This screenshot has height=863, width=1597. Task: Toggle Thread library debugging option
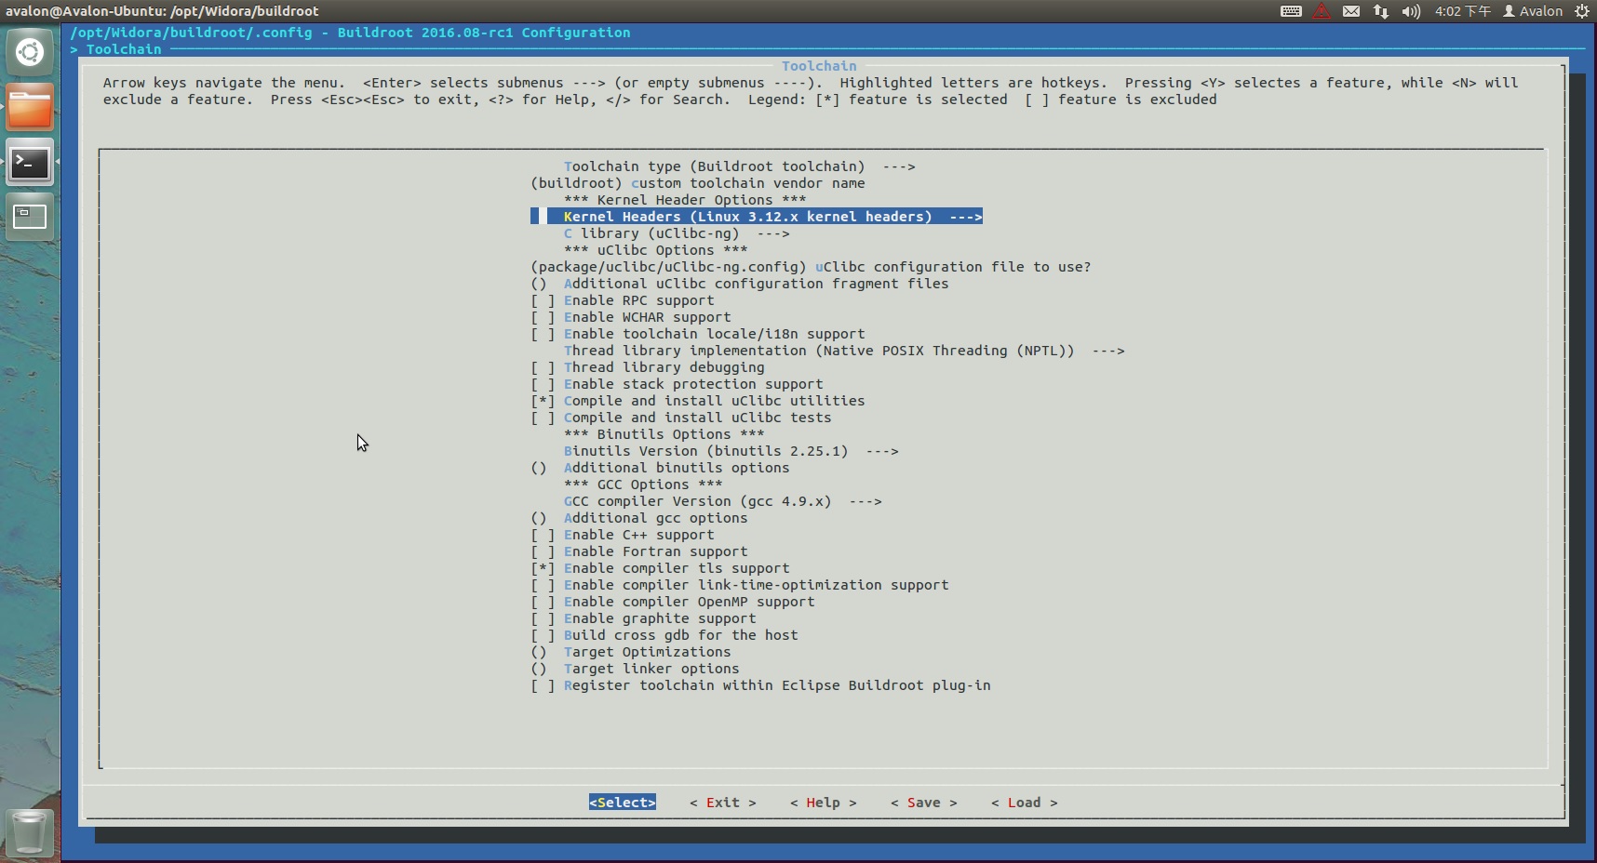coord(648,367)
